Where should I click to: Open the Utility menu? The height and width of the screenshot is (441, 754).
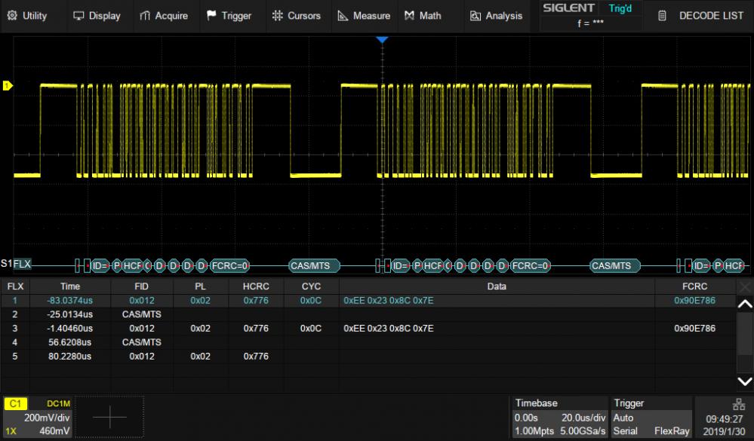[x=30, y=15]
